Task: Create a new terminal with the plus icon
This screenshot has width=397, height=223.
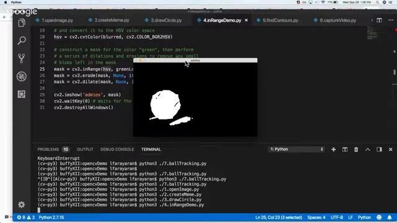Action: point(334,149)
